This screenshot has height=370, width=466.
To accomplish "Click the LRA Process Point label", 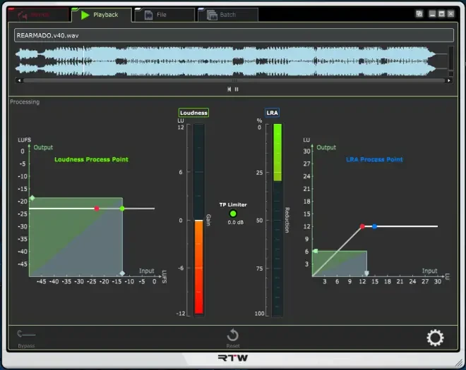I will [x=374, y=160].
